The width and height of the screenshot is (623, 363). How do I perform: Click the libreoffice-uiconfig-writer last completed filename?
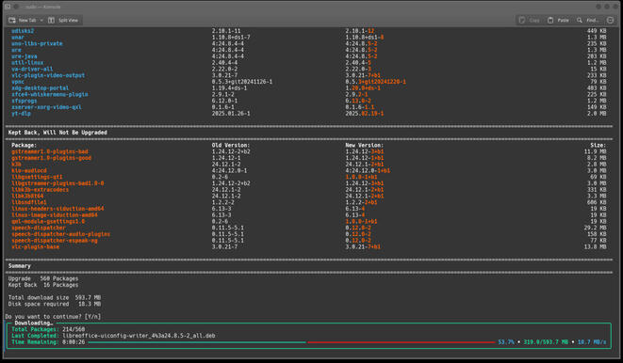click(139, 336)
